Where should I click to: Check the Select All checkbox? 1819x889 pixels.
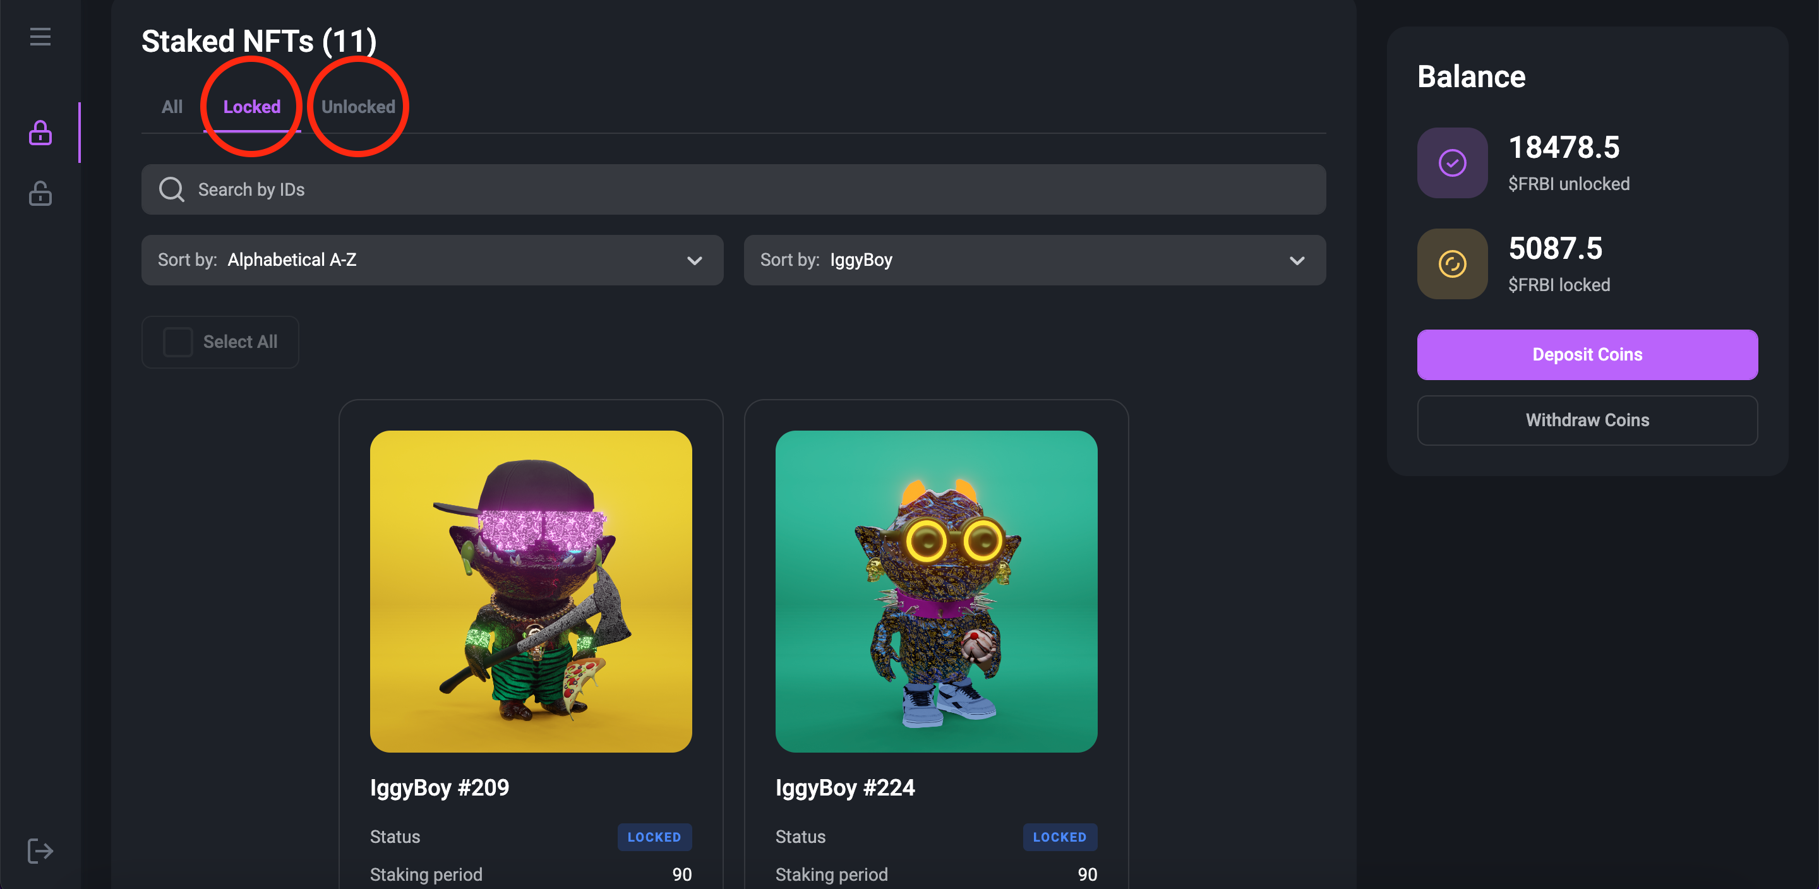(x=178, y=342)
